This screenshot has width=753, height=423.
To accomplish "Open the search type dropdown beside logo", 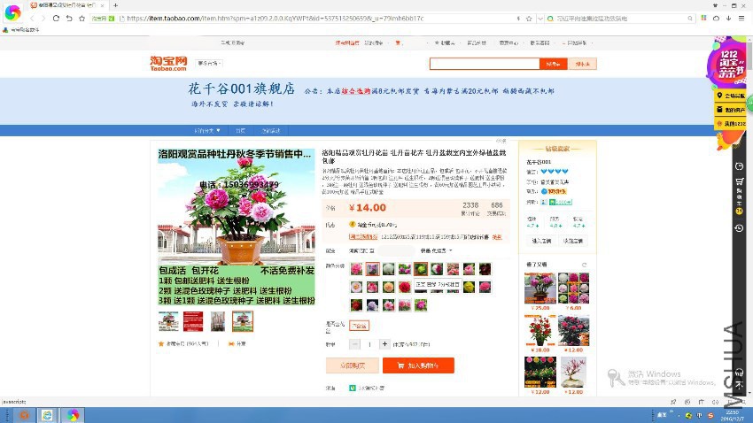I will coord(210,63).
